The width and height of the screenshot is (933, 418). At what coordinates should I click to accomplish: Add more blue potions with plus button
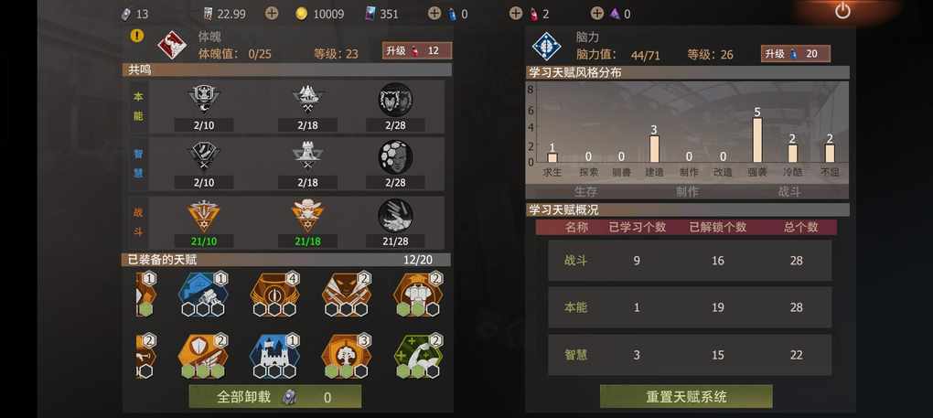[434, 13]
